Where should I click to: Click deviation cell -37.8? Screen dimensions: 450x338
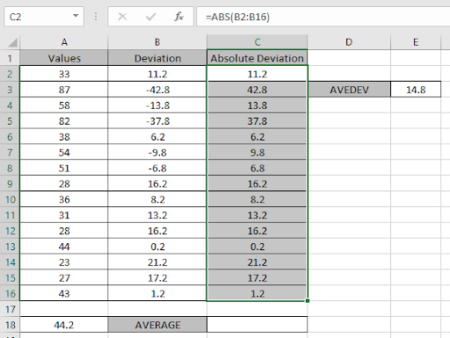157,121
